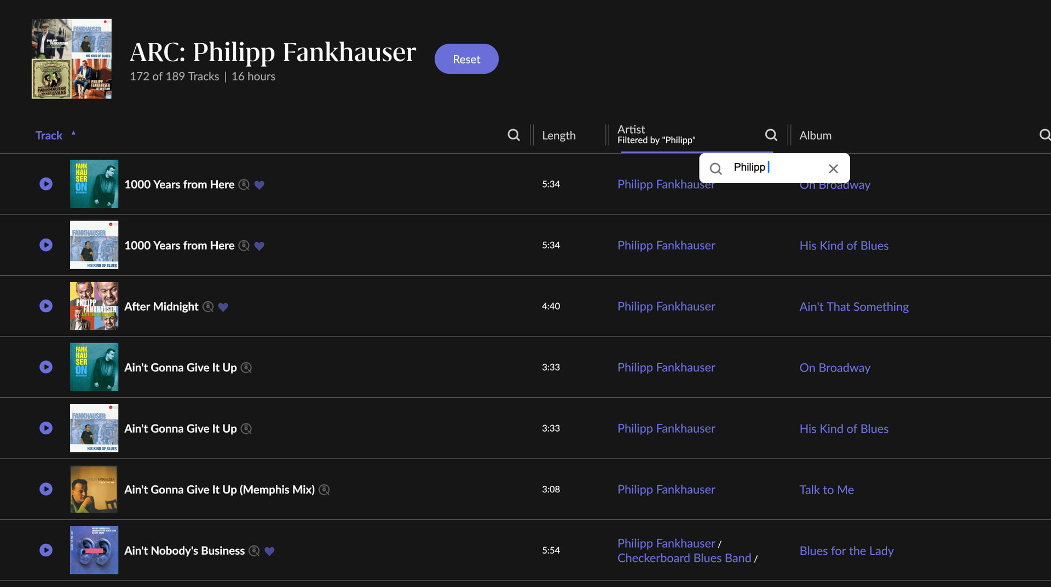Play the After Midnight track
The width and height of the screenshot is (1051, 587).
[46, 306]
